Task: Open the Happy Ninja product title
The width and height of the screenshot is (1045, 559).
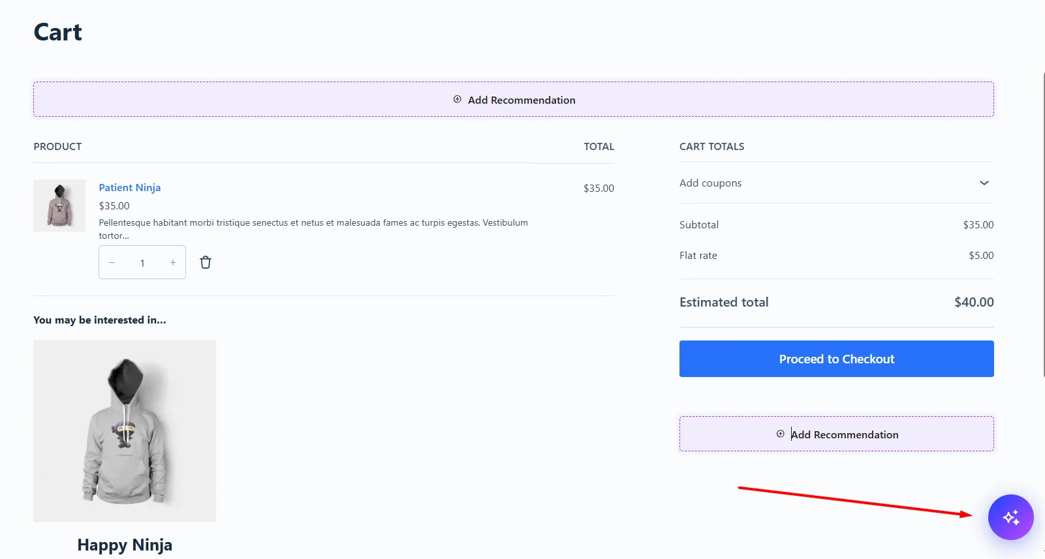Action: pyautogui.click(x=125, y=545)
